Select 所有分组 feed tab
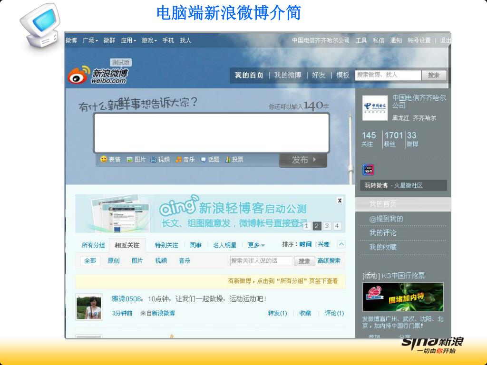The image size is (487, 365). [93, 245]
